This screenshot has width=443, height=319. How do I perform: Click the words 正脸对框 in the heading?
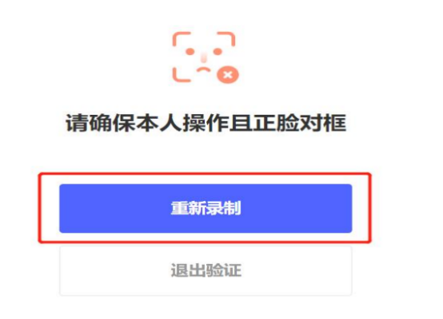300,123
